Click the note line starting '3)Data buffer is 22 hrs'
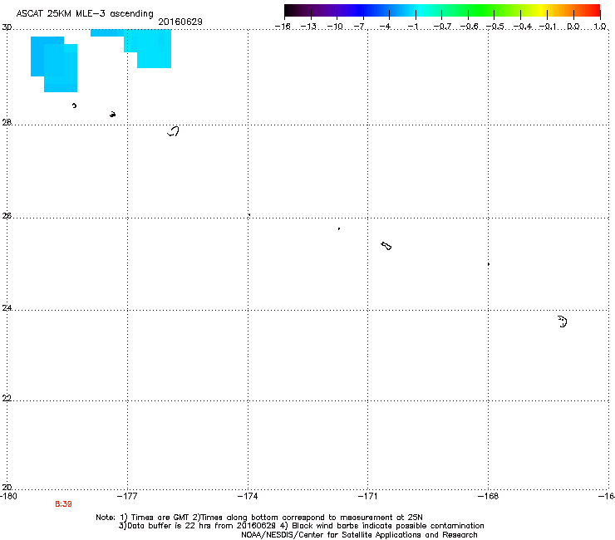This screenshot has width=615, height=540. [301, 526]
